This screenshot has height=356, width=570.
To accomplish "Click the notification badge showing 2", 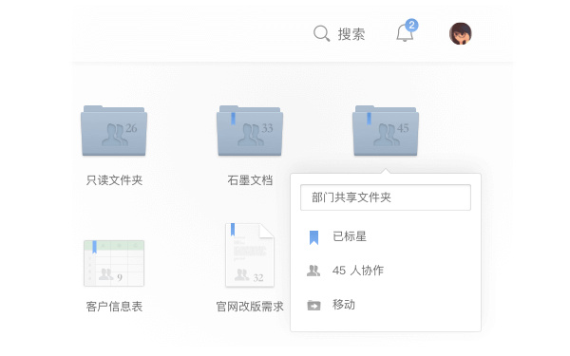I will 411,25.
